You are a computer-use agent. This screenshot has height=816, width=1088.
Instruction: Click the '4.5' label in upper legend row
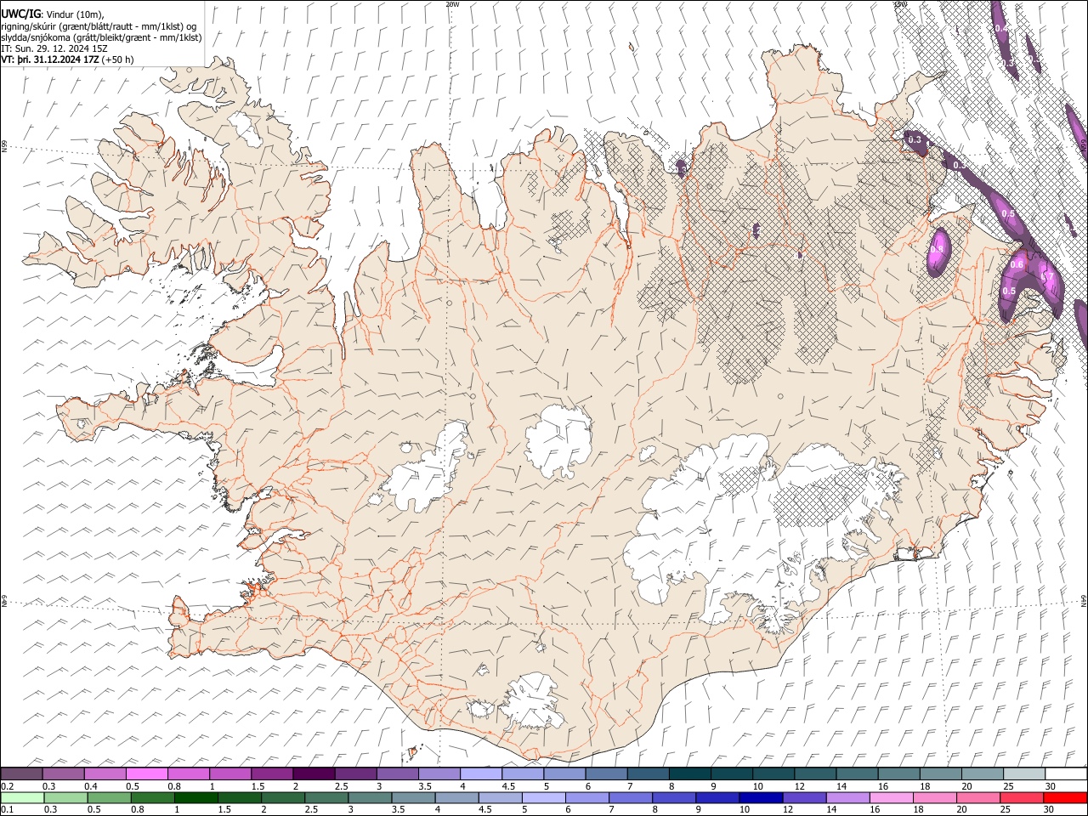pos(509,786)
